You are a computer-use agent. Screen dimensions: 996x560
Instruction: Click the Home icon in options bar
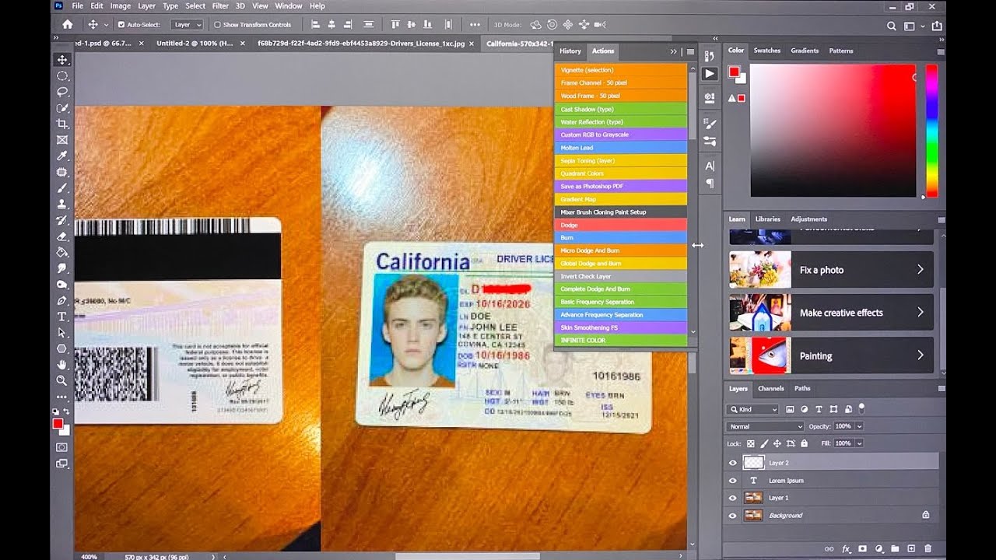(68, 25)
